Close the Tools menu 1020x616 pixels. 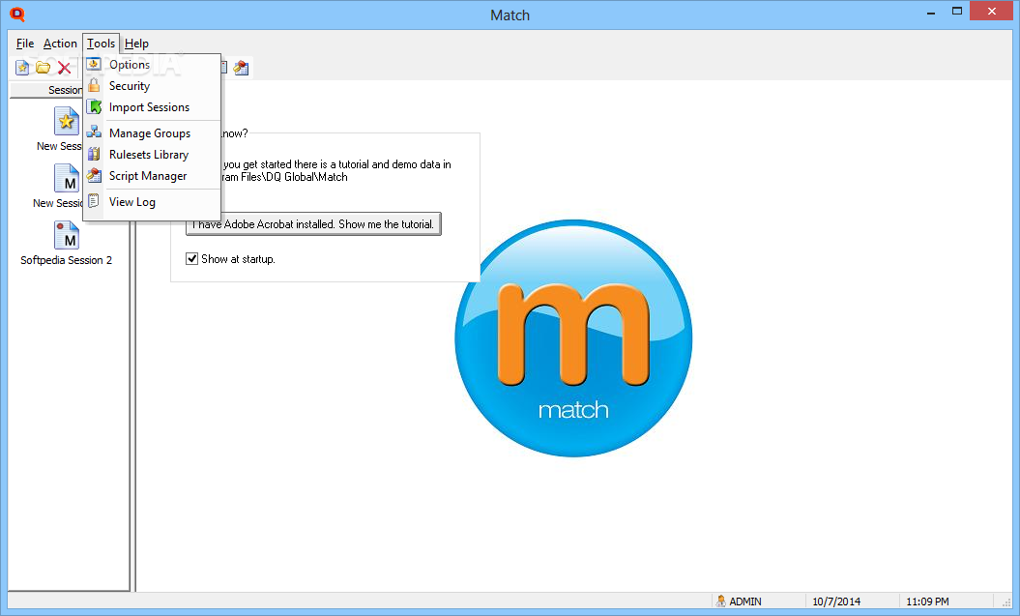101,44
